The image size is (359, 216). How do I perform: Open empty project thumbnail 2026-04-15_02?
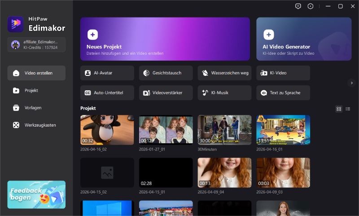(107, 173)
